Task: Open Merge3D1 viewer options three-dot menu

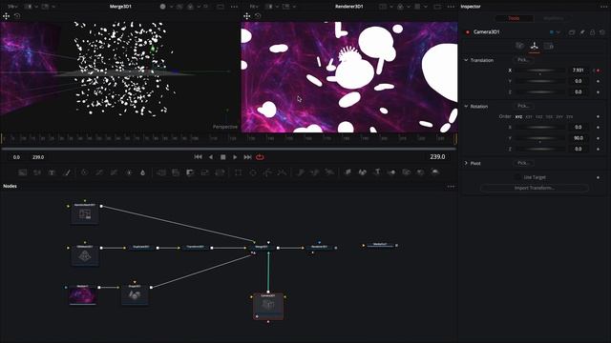Action: pos(234,7)
